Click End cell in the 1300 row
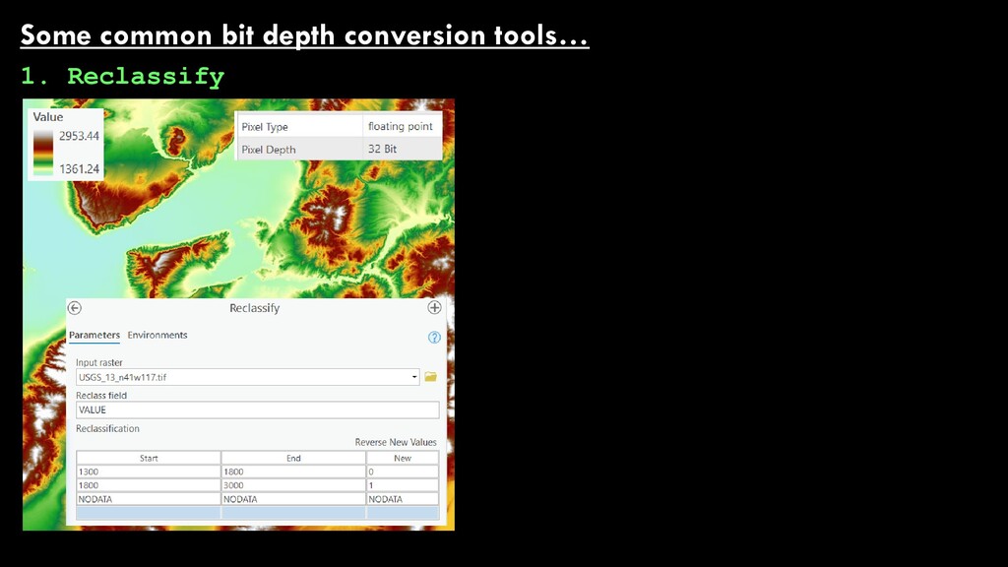Viewport: 1008px width, 567px height. click(x=293, y=472)
